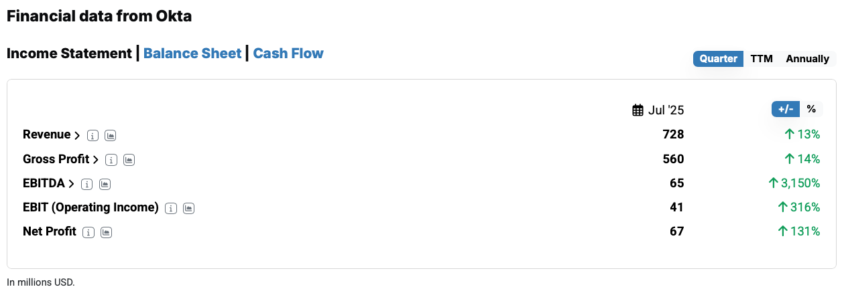Click the Jul '25 calendar date header
Image resolution: width=842 pixels, height=291 pixels.
point(658,110)
